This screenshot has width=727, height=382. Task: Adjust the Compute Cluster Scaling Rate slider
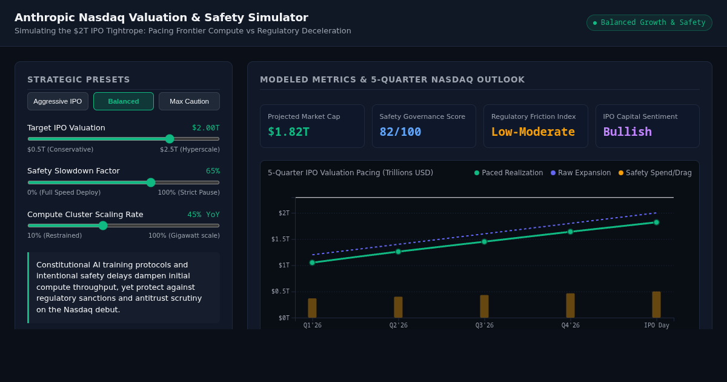124,226
